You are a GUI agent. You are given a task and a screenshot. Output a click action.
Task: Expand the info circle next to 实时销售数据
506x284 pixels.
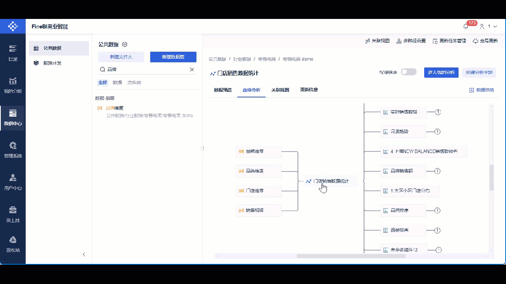438,112
